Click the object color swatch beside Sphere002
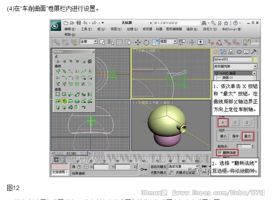This screenshot has width=277, height=200. [x=255, y=59]
